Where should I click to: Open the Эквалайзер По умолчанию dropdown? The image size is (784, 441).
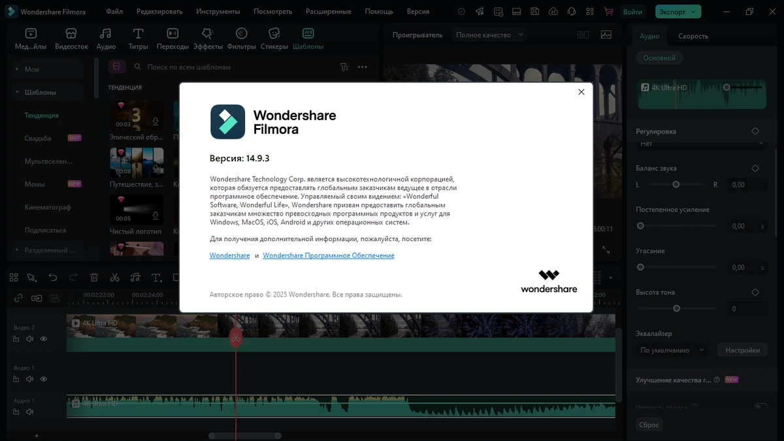[x=672, y=350]
